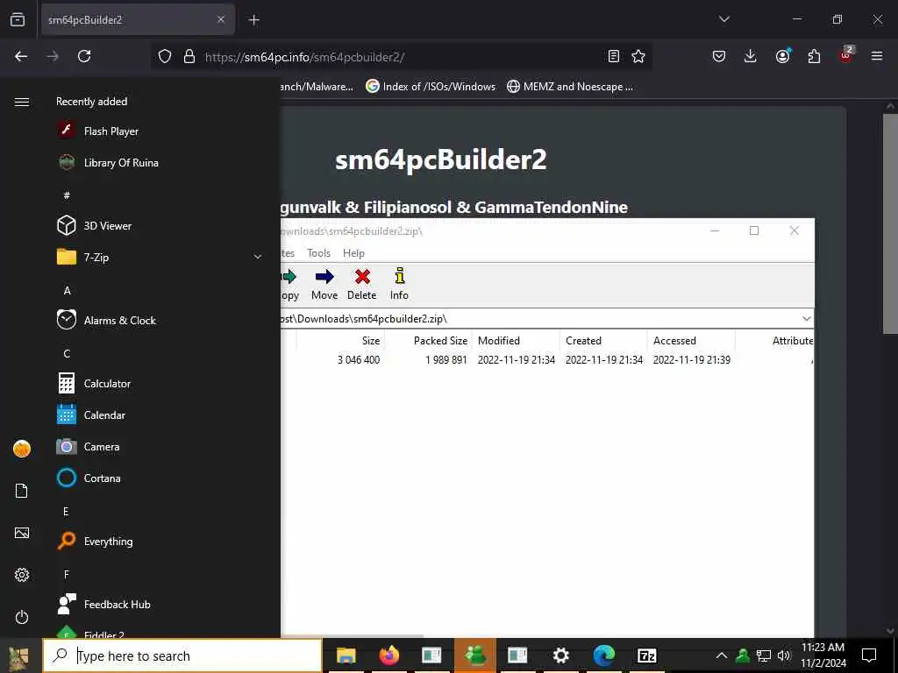Open the Firefox extensions puzzle icon
Screen dimensions: 898x673
click(x=814, y=56)
